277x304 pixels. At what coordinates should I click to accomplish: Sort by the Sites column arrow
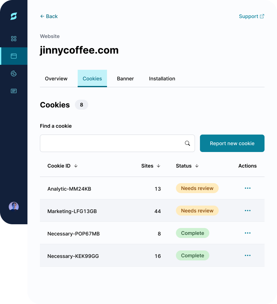point(158,166)
